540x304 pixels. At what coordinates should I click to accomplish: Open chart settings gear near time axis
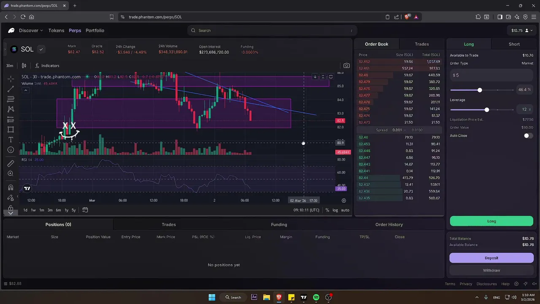click(344, 201)
